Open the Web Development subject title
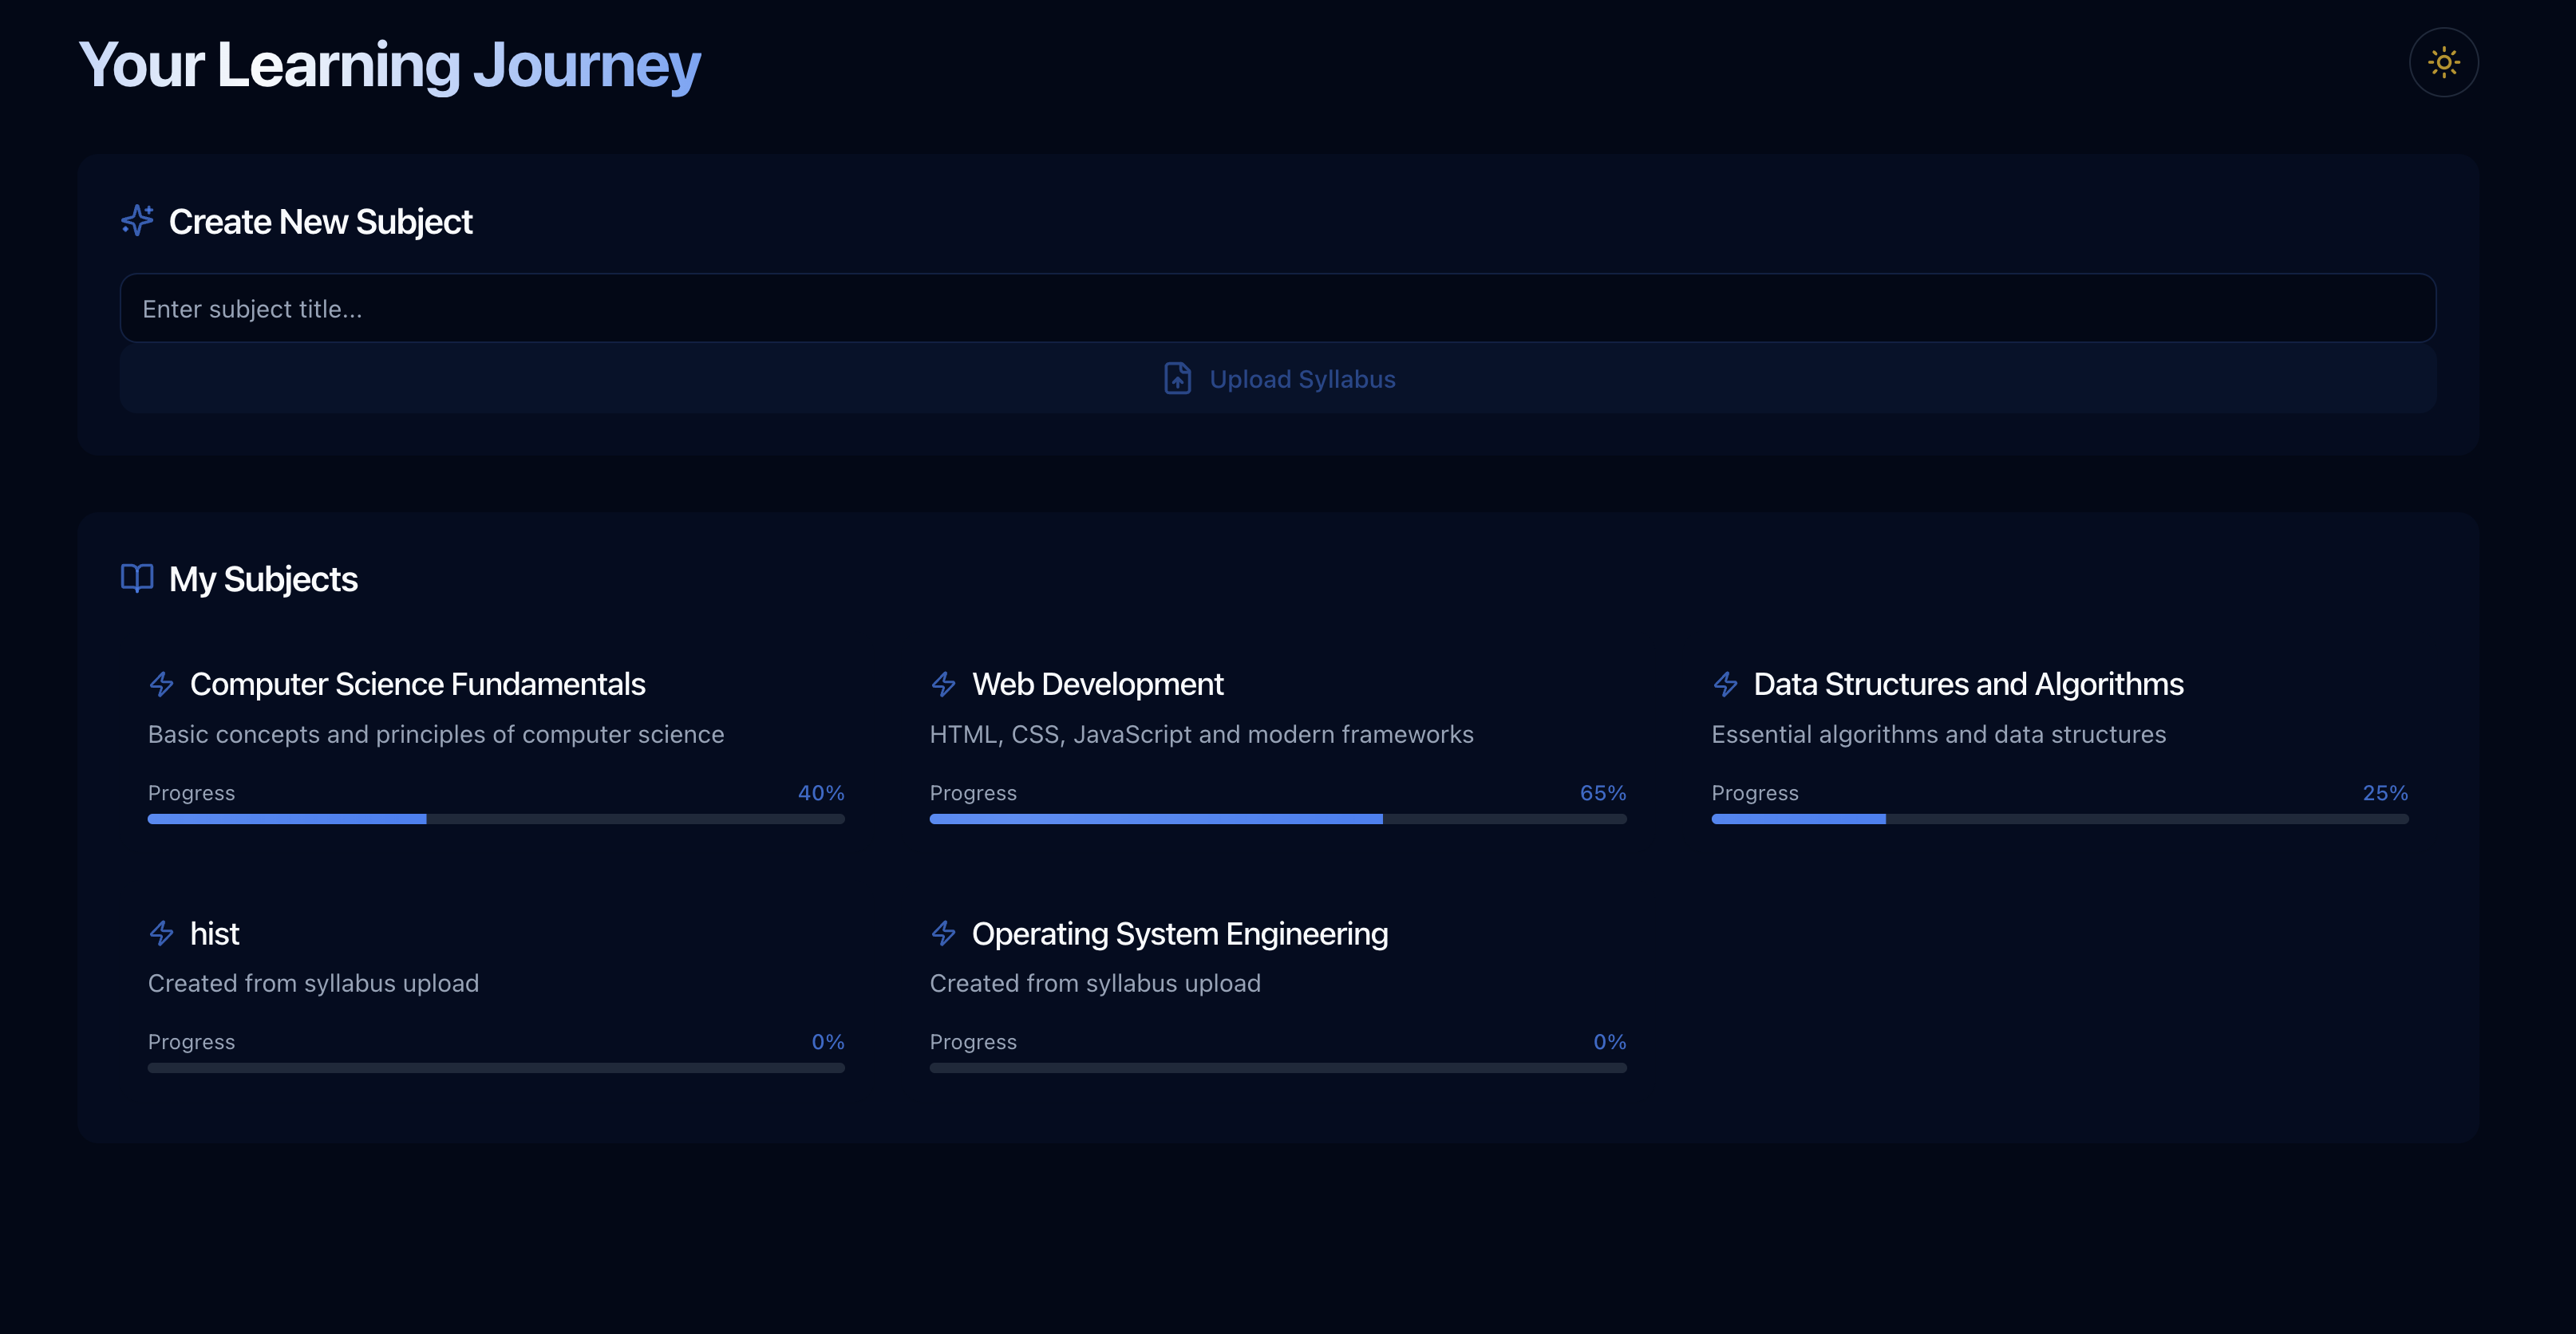The image size is (2576, 1334). pyautogui.click(x=1097, y=684)
